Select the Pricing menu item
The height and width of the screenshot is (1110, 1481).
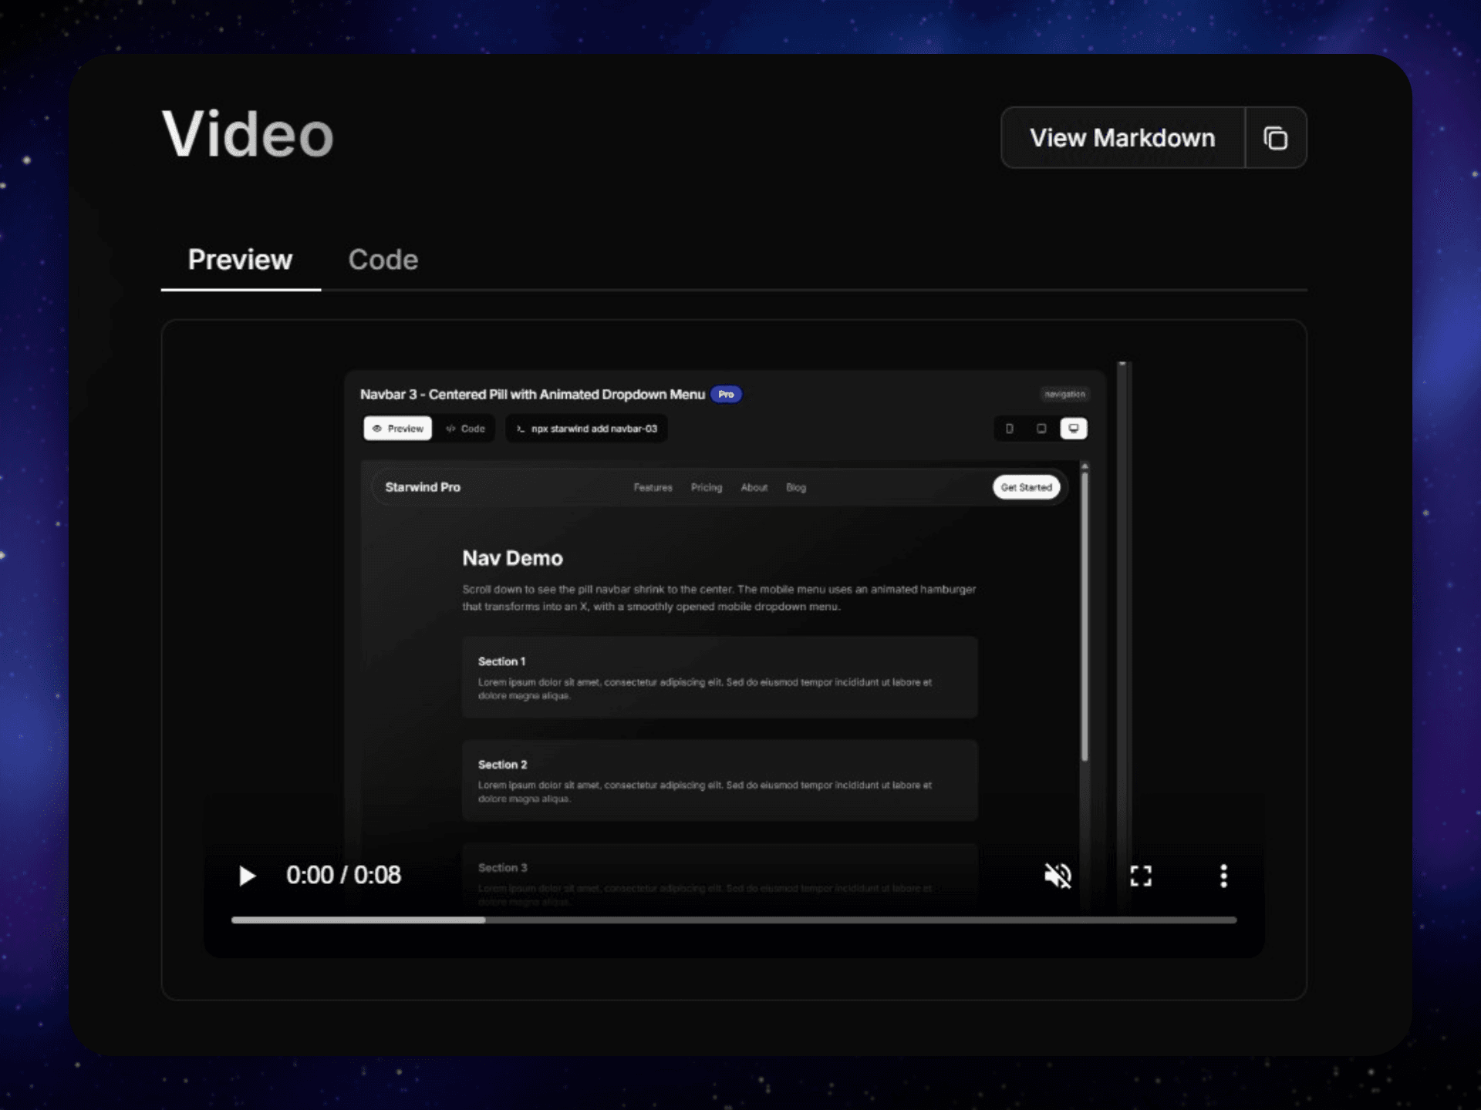pyautogui.click(x=706, y=487)
